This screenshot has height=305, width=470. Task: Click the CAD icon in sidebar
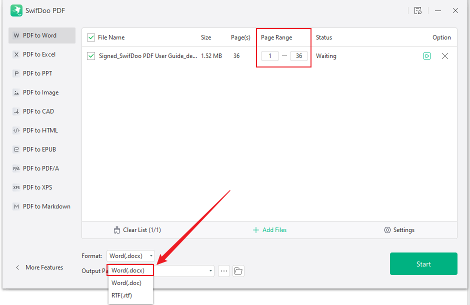pos(16,111)
